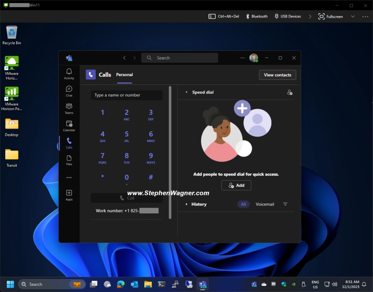Collapse the Speed dial section
The image size is (373, 292).
click(186, 92)
